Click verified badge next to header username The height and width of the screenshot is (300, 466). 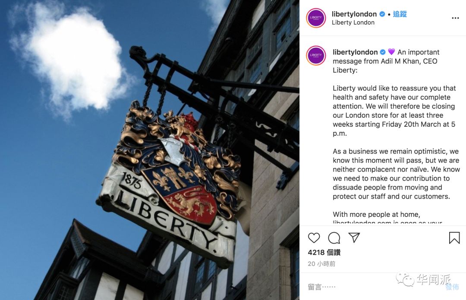[x=382, y=14]
